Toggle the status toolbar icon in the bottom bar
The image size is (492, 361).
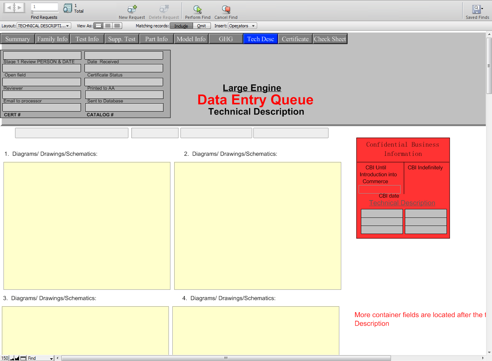pyautogui.click(x=23, y=358)
